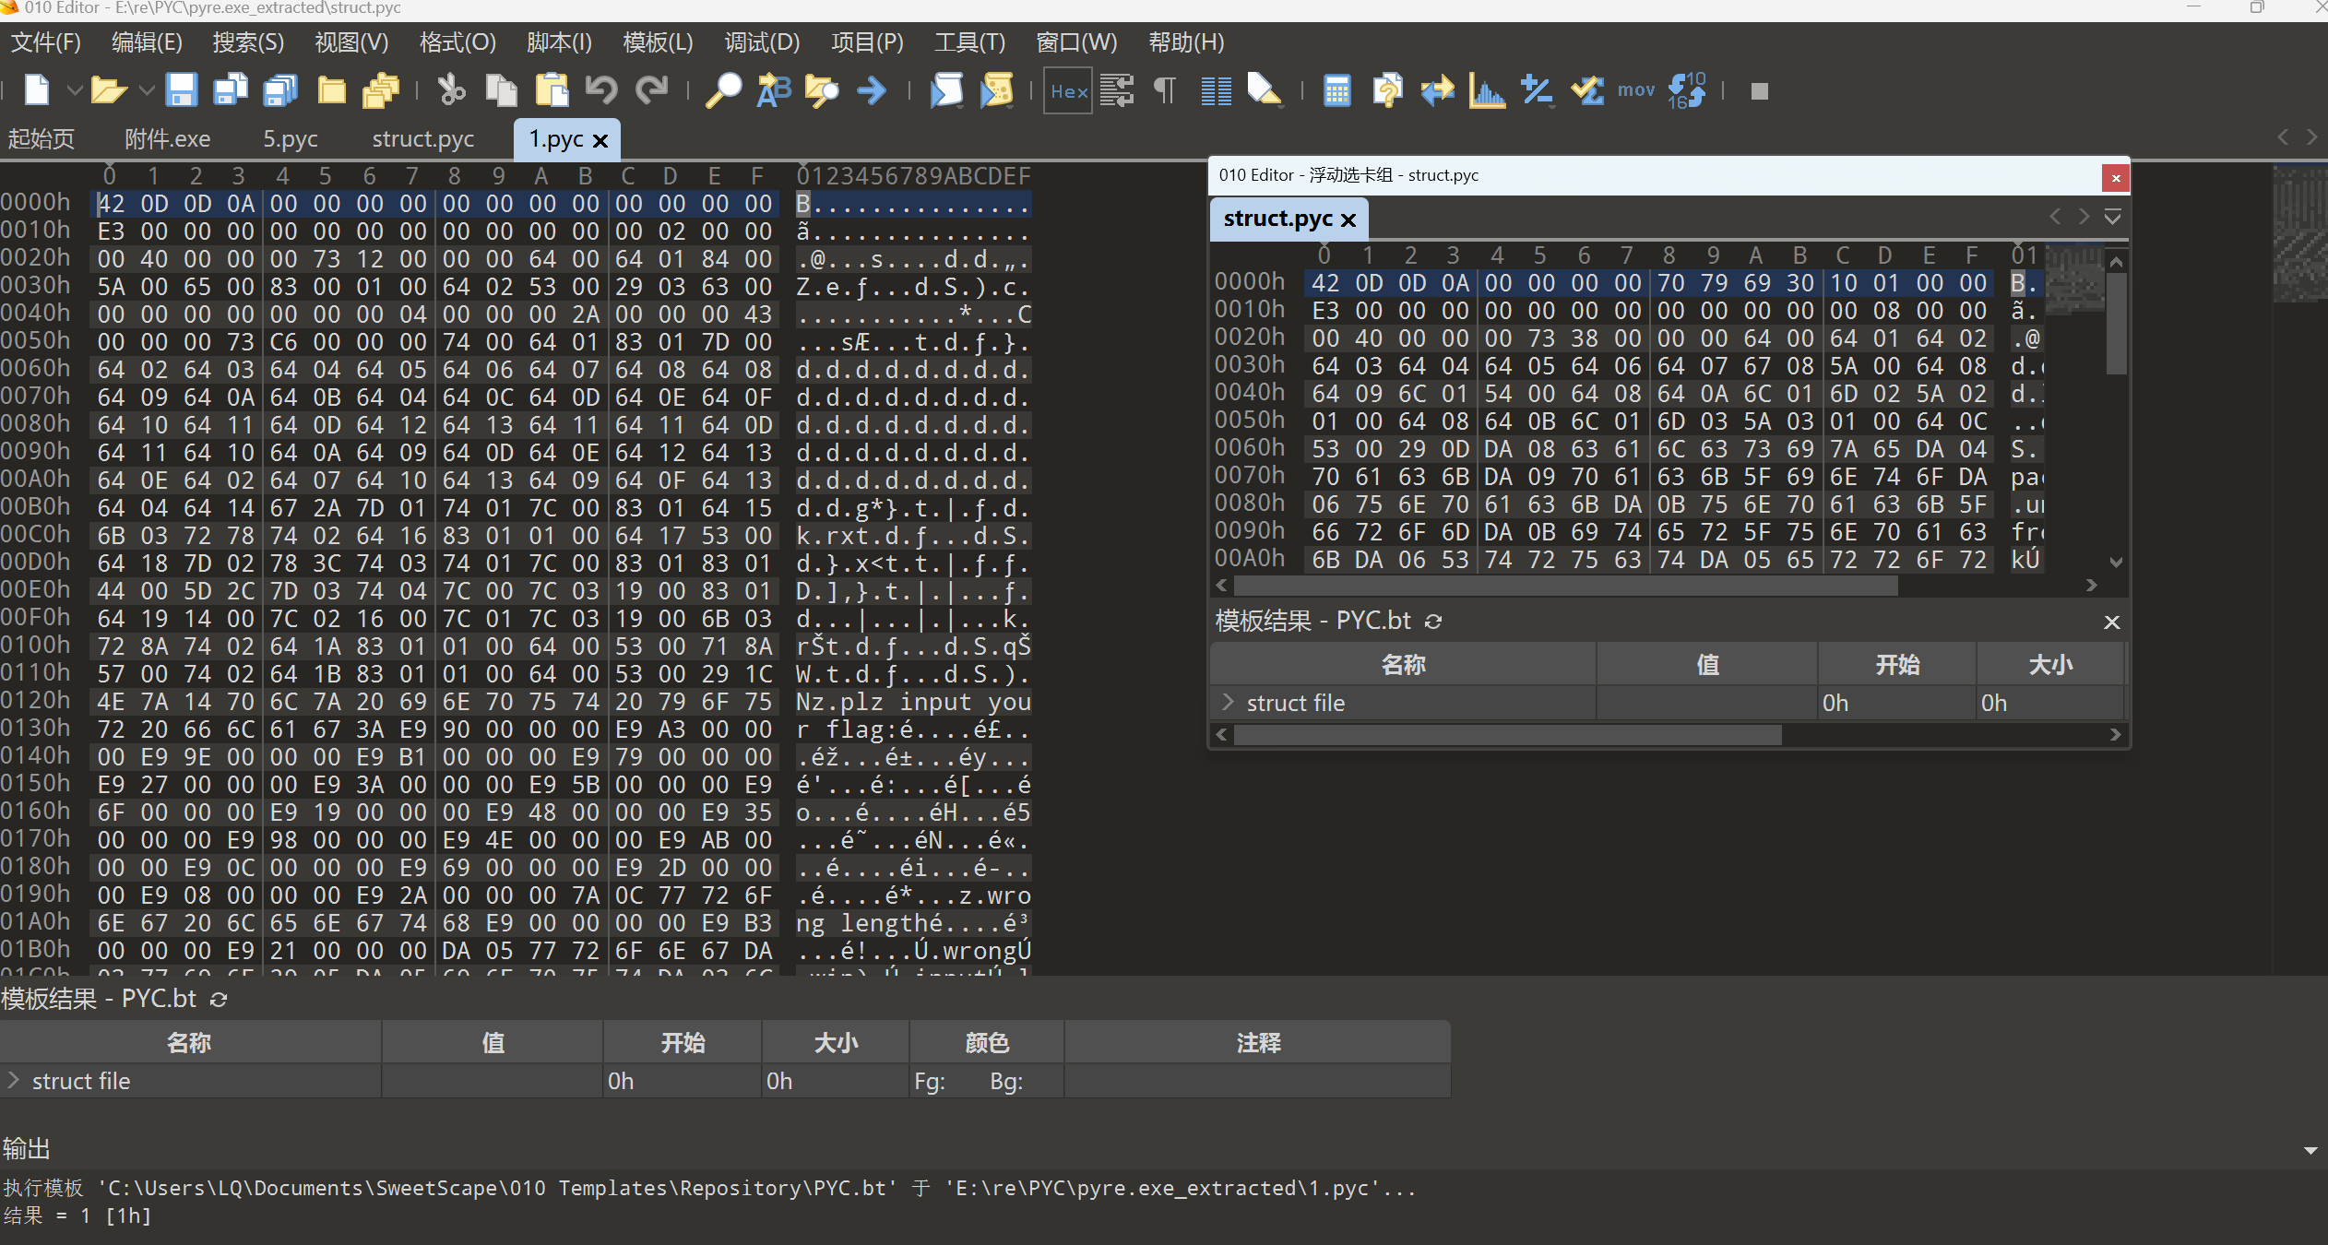Open dropdown arrow beside New file

coord(75,90)
